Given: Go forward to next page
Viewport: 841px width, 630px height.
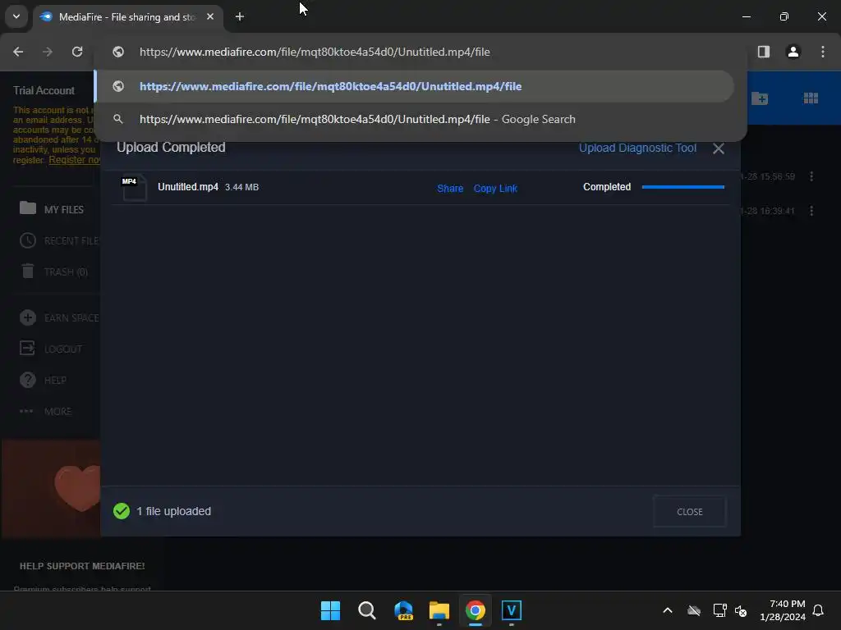Looking at the screenshot, I should tap(48, 52).
